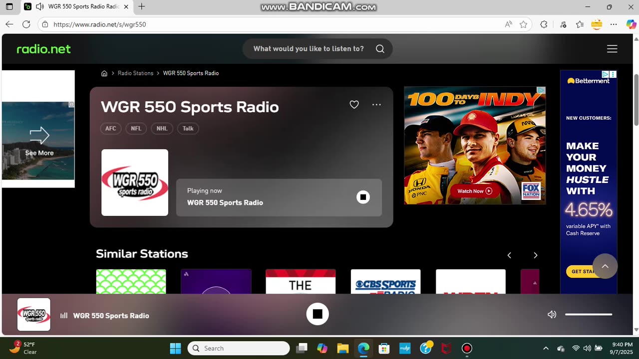Open the Windows Start menu
639x359 pixels.
[175, 348]
